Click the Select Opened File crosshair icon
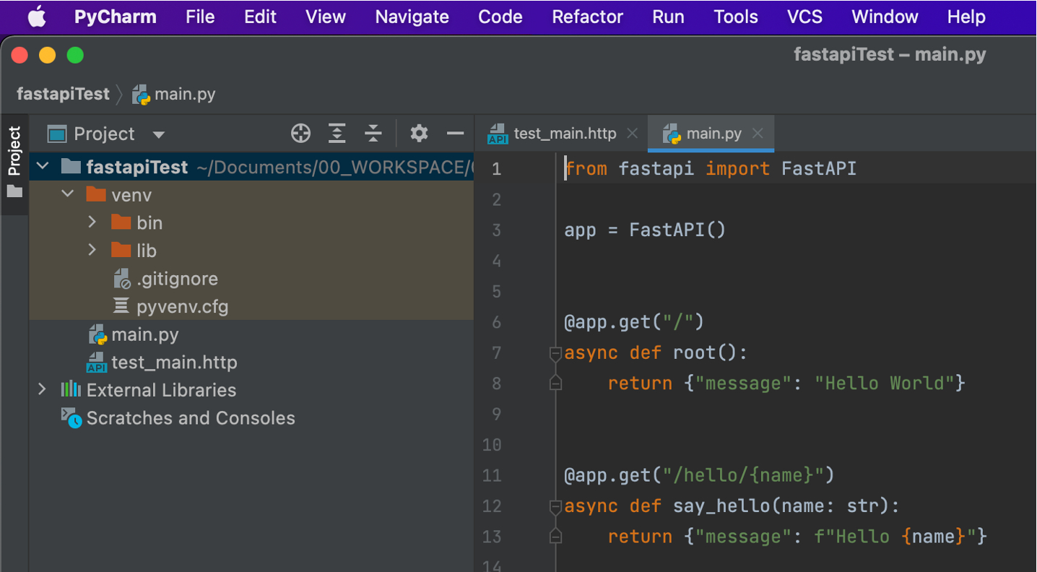Image resolution: width=1037 pixels, height=572 pixels. (x=300, y=133)
